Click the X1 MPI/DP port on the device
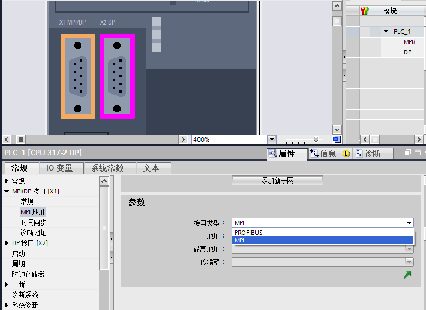The height and width of the screenshot is (310, 426). point(77,76)
